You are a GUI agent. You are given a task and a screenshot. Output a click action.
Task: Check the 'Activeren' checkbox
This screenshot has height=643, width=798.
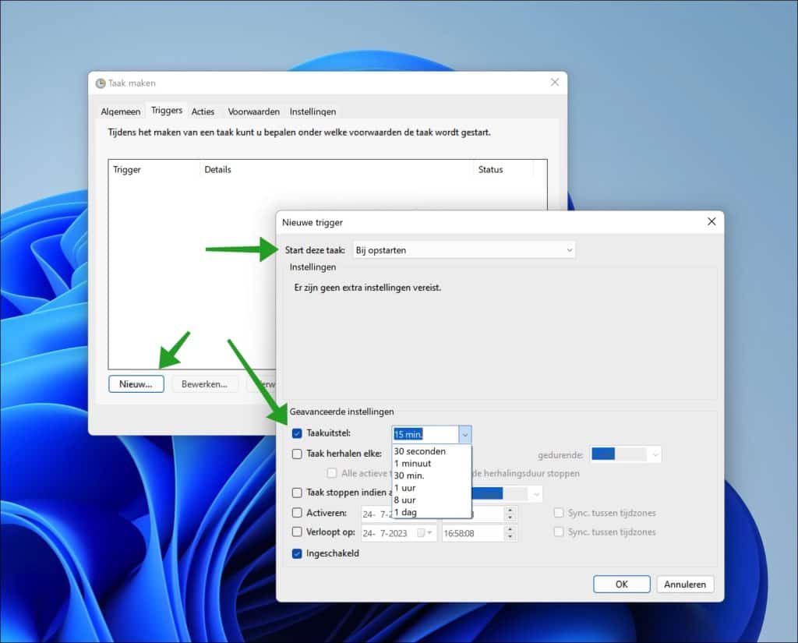pos(297,513)
